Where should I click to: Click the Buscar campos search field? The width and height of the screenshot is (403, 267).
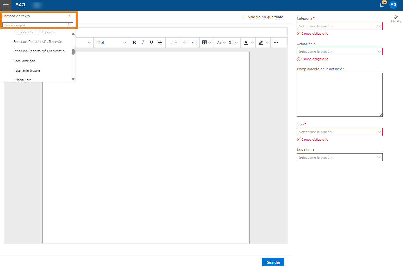[35, 25]
